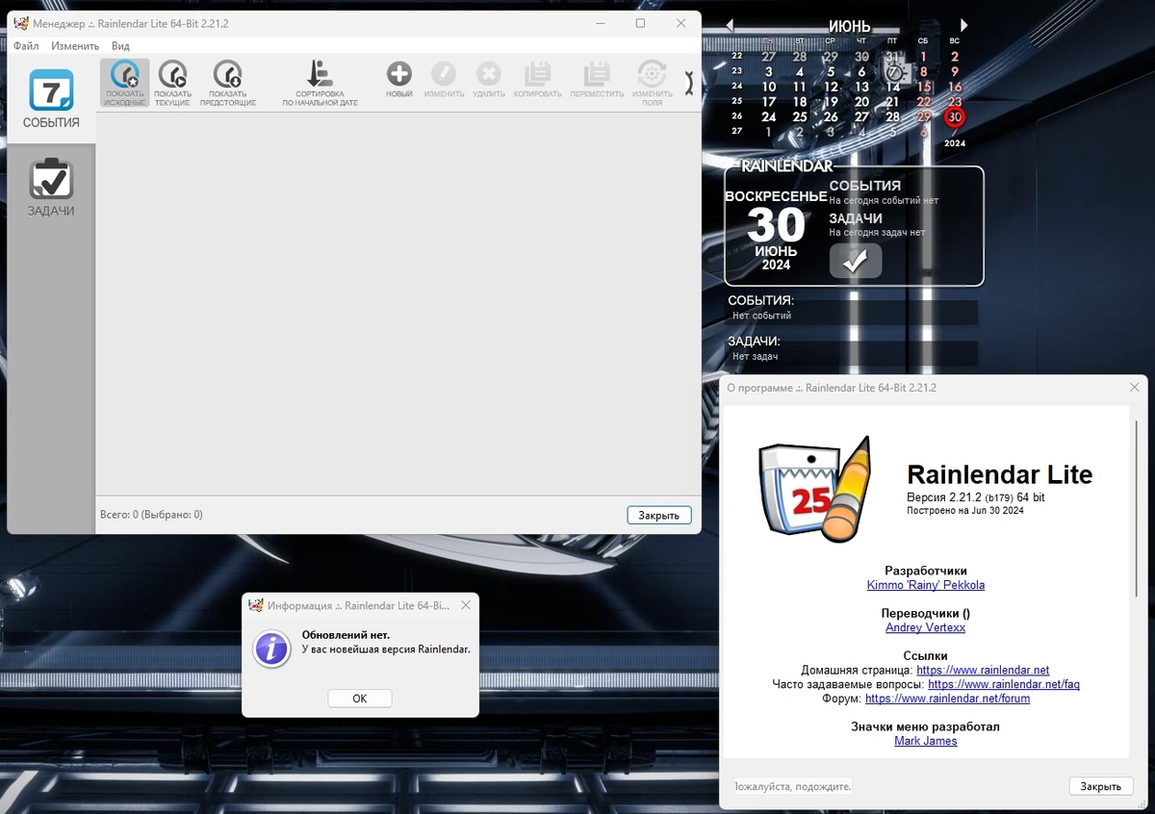This screenshot has width=1155, height=814.
Task: Click the Изменить pencil toolbar icon
Action: 444,80
